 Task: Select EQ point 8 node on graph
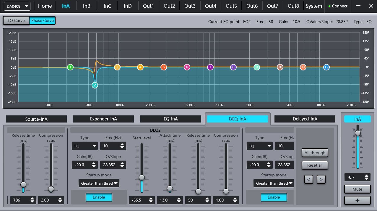233,67
